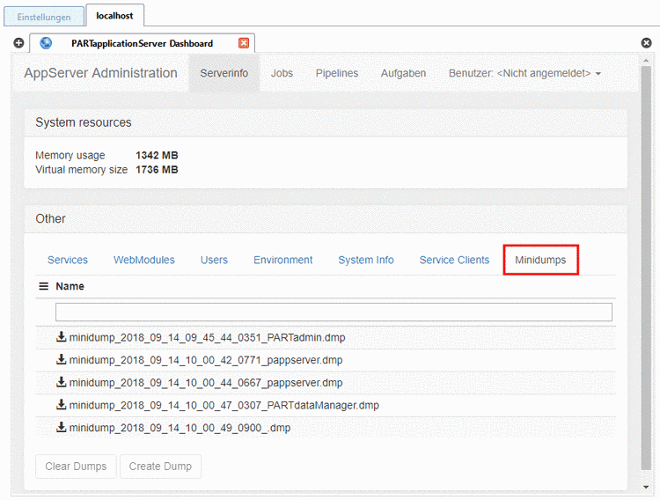The image size is (660, 500).
Task: Click the scrollbar up arrow
Action: (646, 61)
